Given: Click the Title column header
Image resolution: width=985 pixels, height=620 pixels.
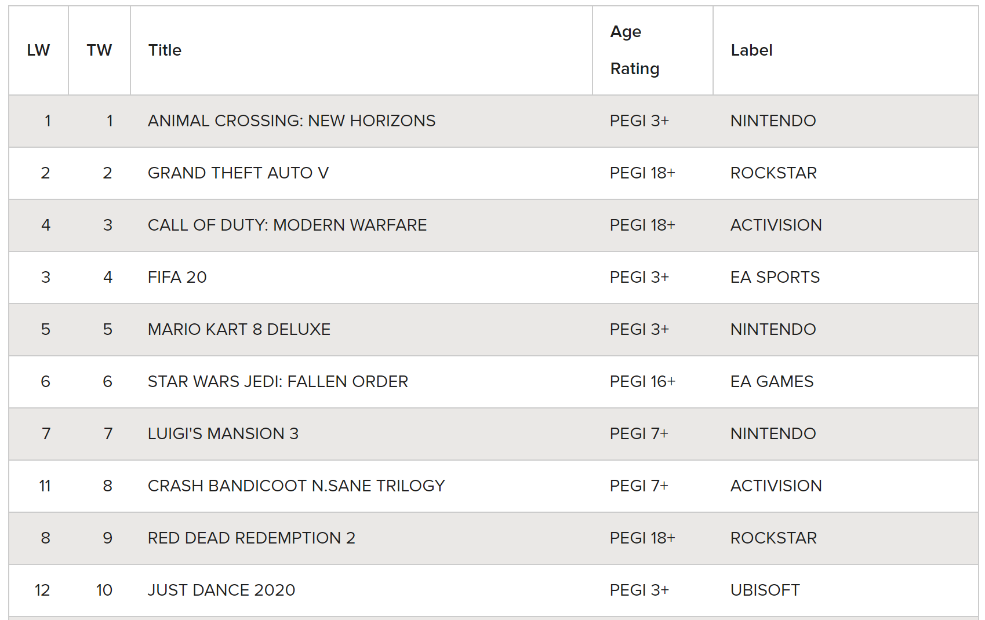Looking at the screenshot, I should [x=165, y=50].
